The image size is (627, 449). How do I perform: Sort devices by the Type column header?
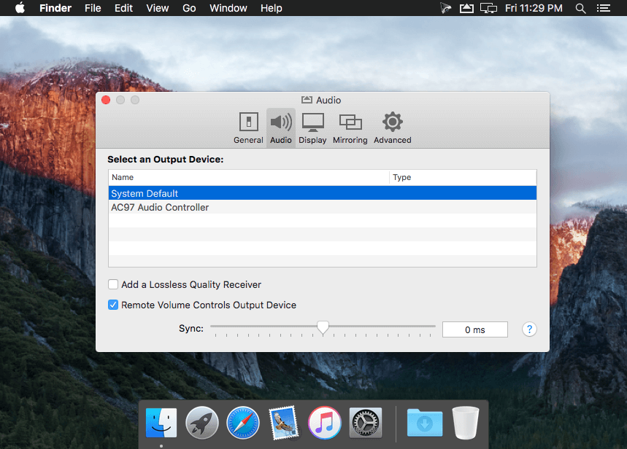click(x=463, y=177)
